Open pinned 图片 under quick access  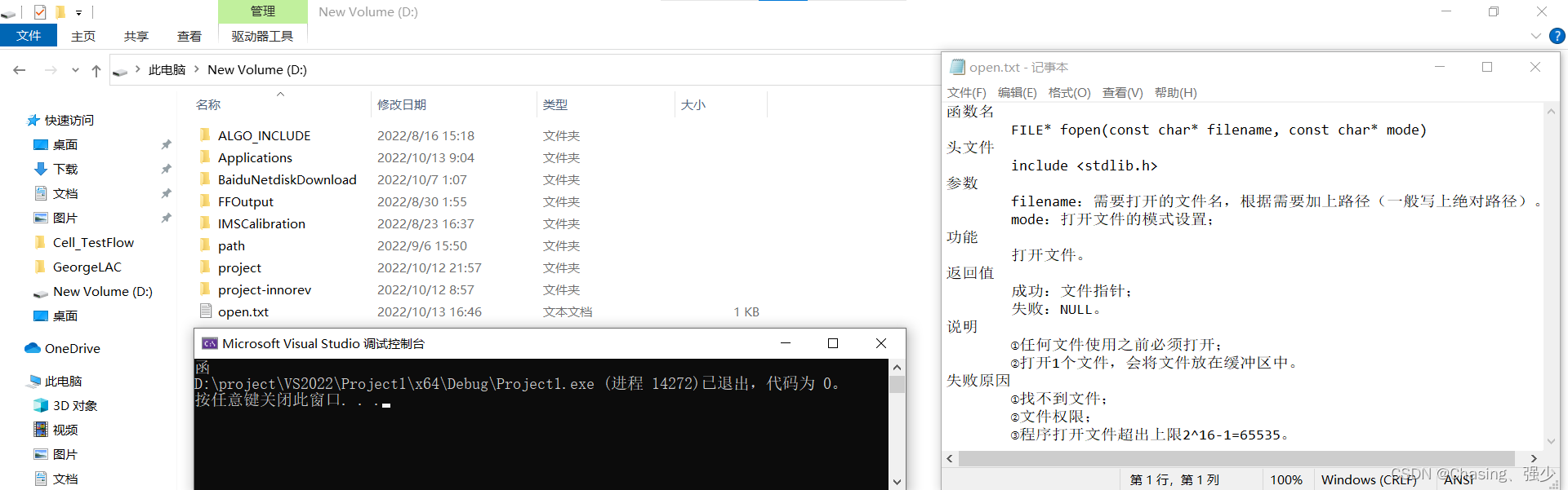pyautogui.click(x=65, y=218)
